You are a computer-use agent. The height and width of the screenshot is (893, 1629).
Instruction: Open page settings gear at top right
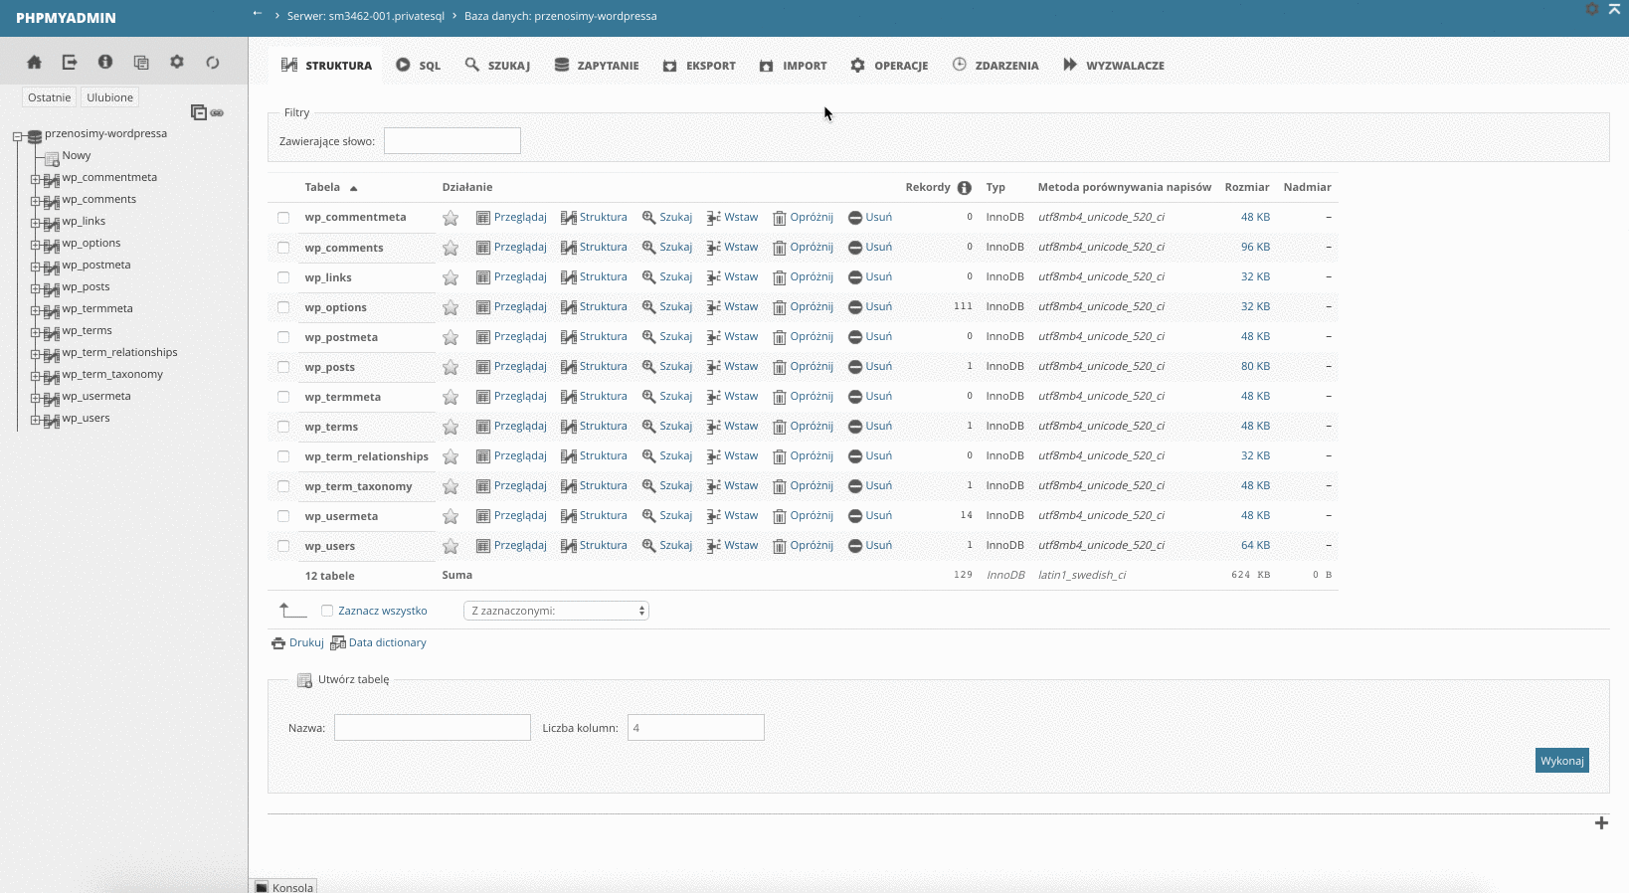[1592, 9]
